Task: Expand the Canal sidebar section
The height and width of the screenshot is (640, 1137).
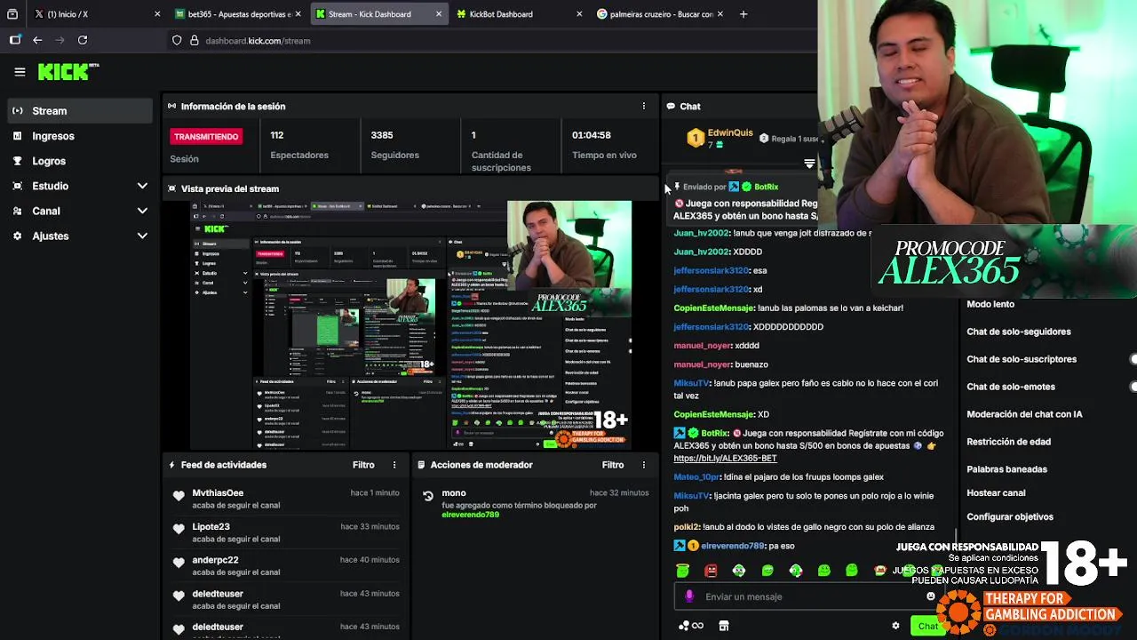Action: (x=142, y=211)
